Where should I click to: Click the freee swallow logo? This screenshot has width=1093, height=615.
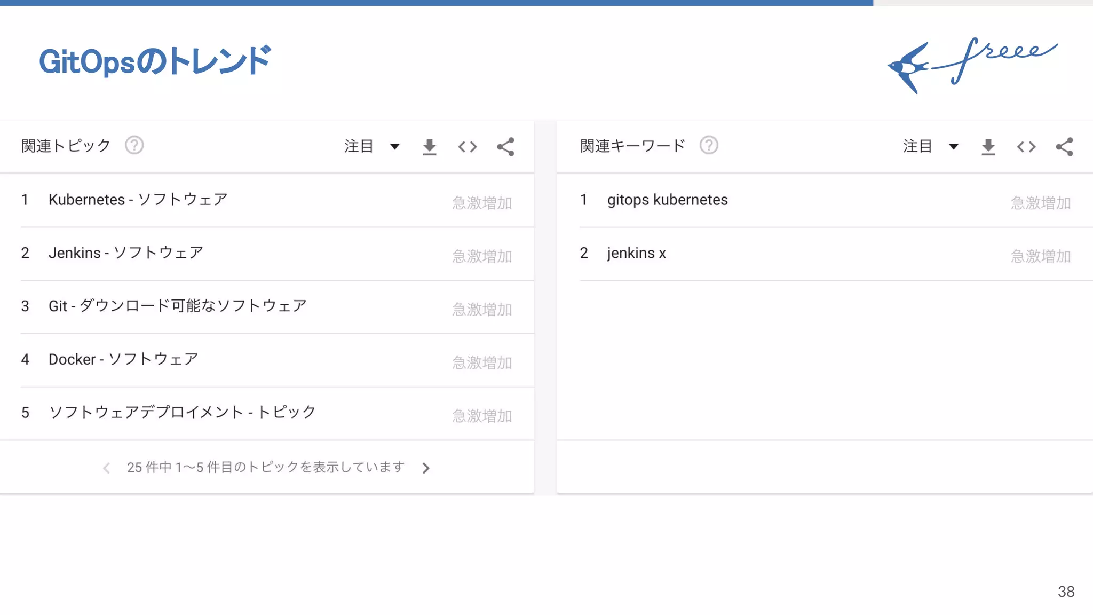tap(972, 66)
